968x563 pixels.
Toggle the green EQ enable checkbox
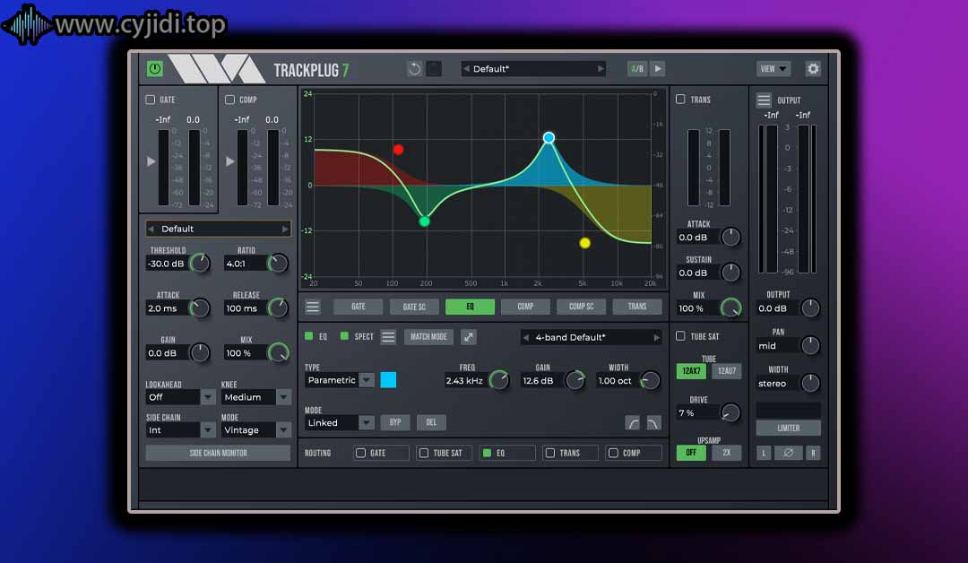tap(308, 336)
